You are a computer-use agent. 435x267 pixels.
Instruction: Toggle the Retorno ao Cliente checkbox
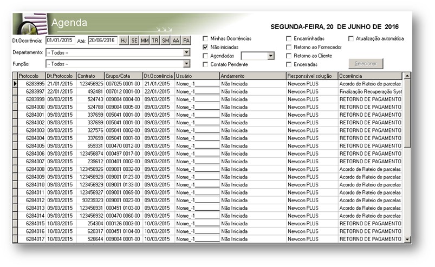[289, 56]
